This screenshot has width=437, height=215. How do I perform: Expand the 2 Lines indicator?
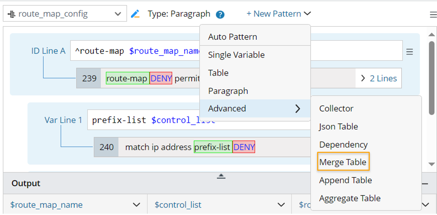[x=378, y=78]
